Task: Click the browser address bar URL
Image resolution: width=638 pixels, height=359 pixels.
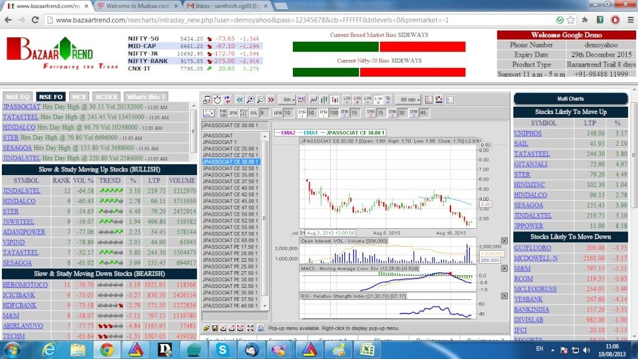Action: pos(252,20)
